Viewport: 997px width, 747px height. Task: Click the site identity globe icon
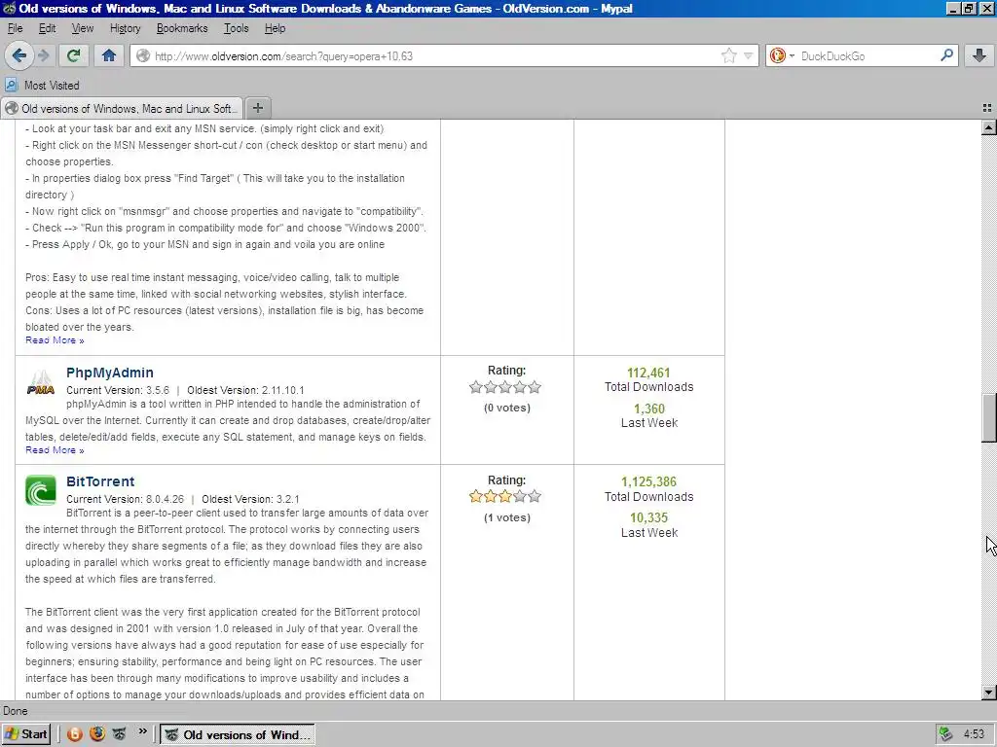(x=143, y=55)
